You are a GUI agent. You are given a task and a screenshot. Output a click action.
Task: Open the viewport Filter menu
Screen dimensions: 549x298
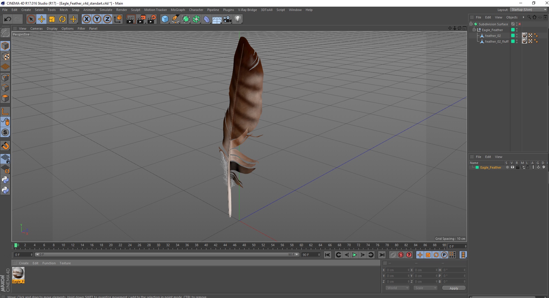click(x=81, y=29)
